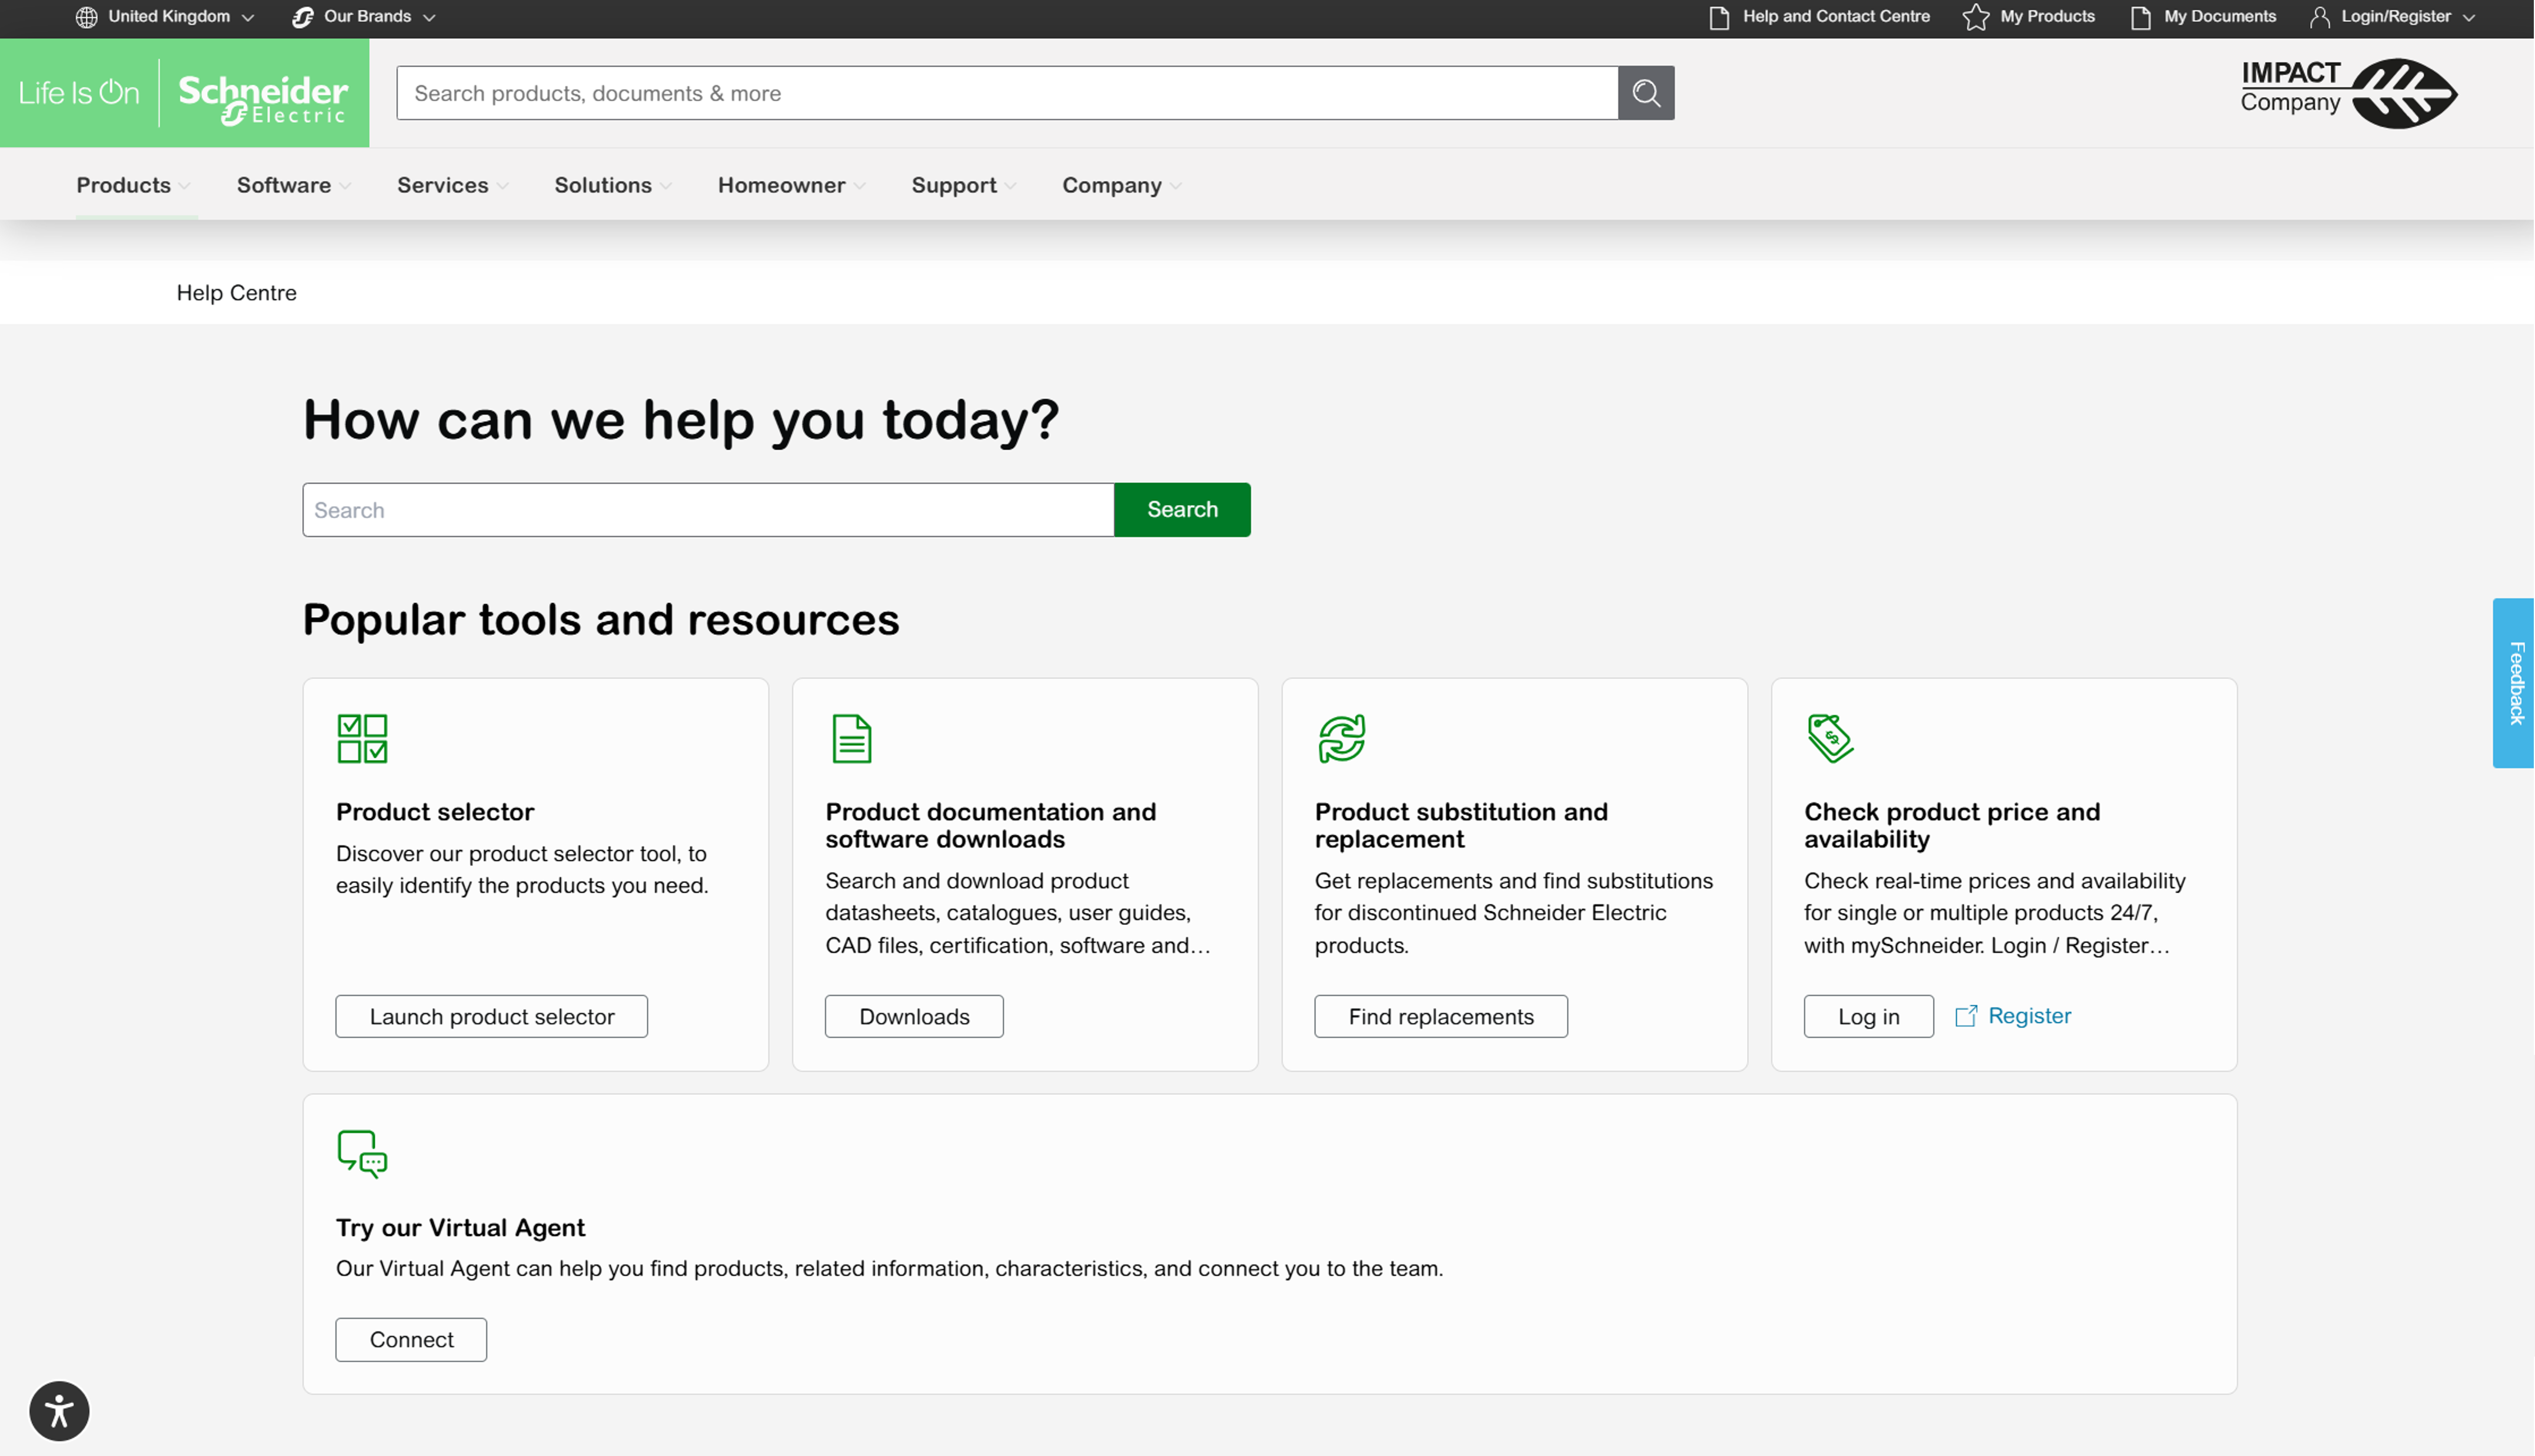The height and width of the screenshot is (1456, 2535).
Task: Open the Software menu
Action: pos(284,185)
